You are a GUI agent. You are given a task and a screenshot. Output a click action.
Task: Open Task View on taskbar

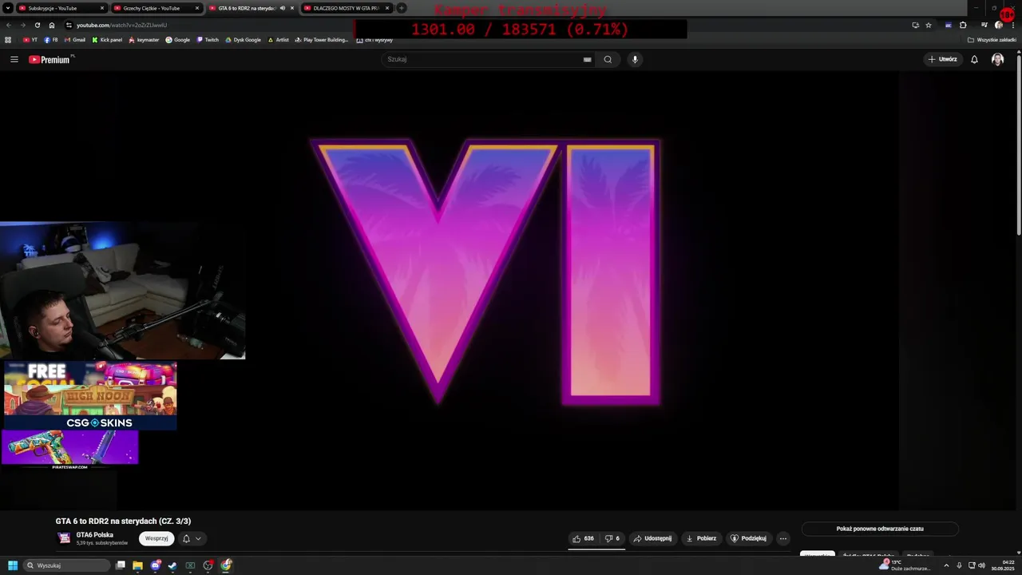point(120,565)
